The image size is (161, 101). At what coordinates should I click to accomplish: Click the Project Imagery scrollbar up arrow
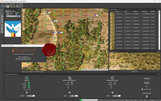pyautogui.click(x=159, y=11)
